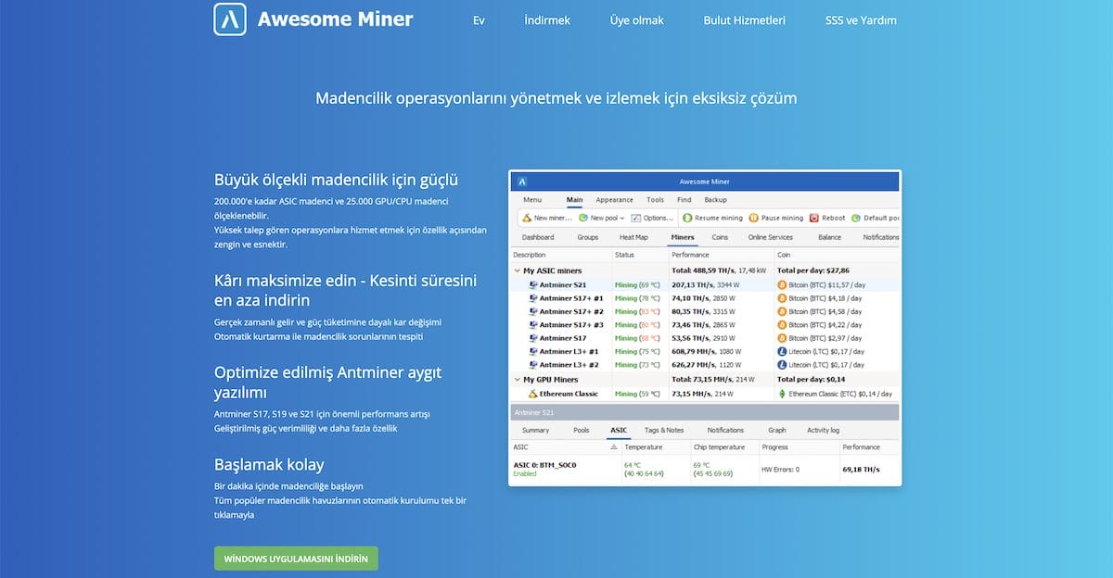The width and height of the screenshot is (1113, 578).
Task: Click miner icon beside Ethereum Classic row
Action: pyautogui.click(x=533, y=394)
